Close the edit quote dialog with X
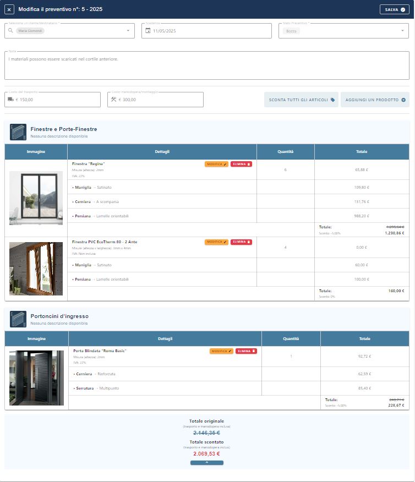Viewport: 415px width, 482px height. coord(9,9)
